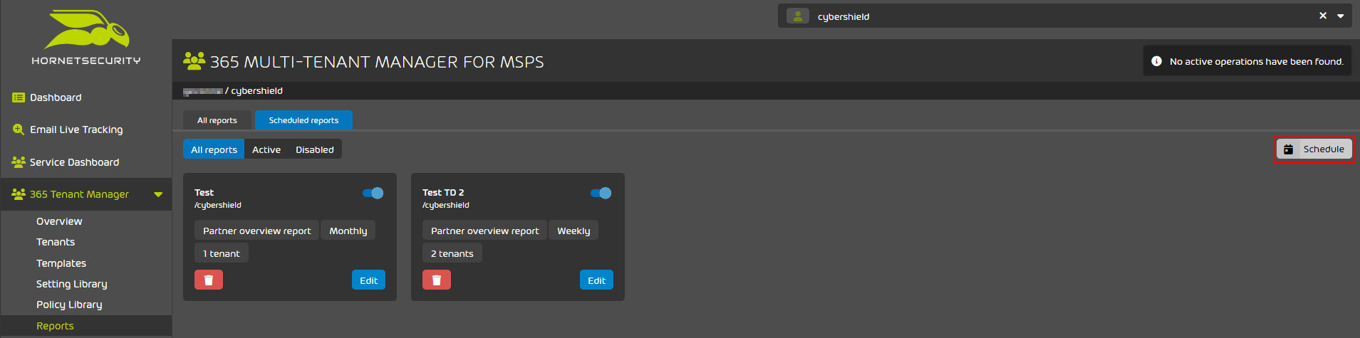
Task: Toggle the Test TD 2 report switch
Action: click(x=601, y=193)
